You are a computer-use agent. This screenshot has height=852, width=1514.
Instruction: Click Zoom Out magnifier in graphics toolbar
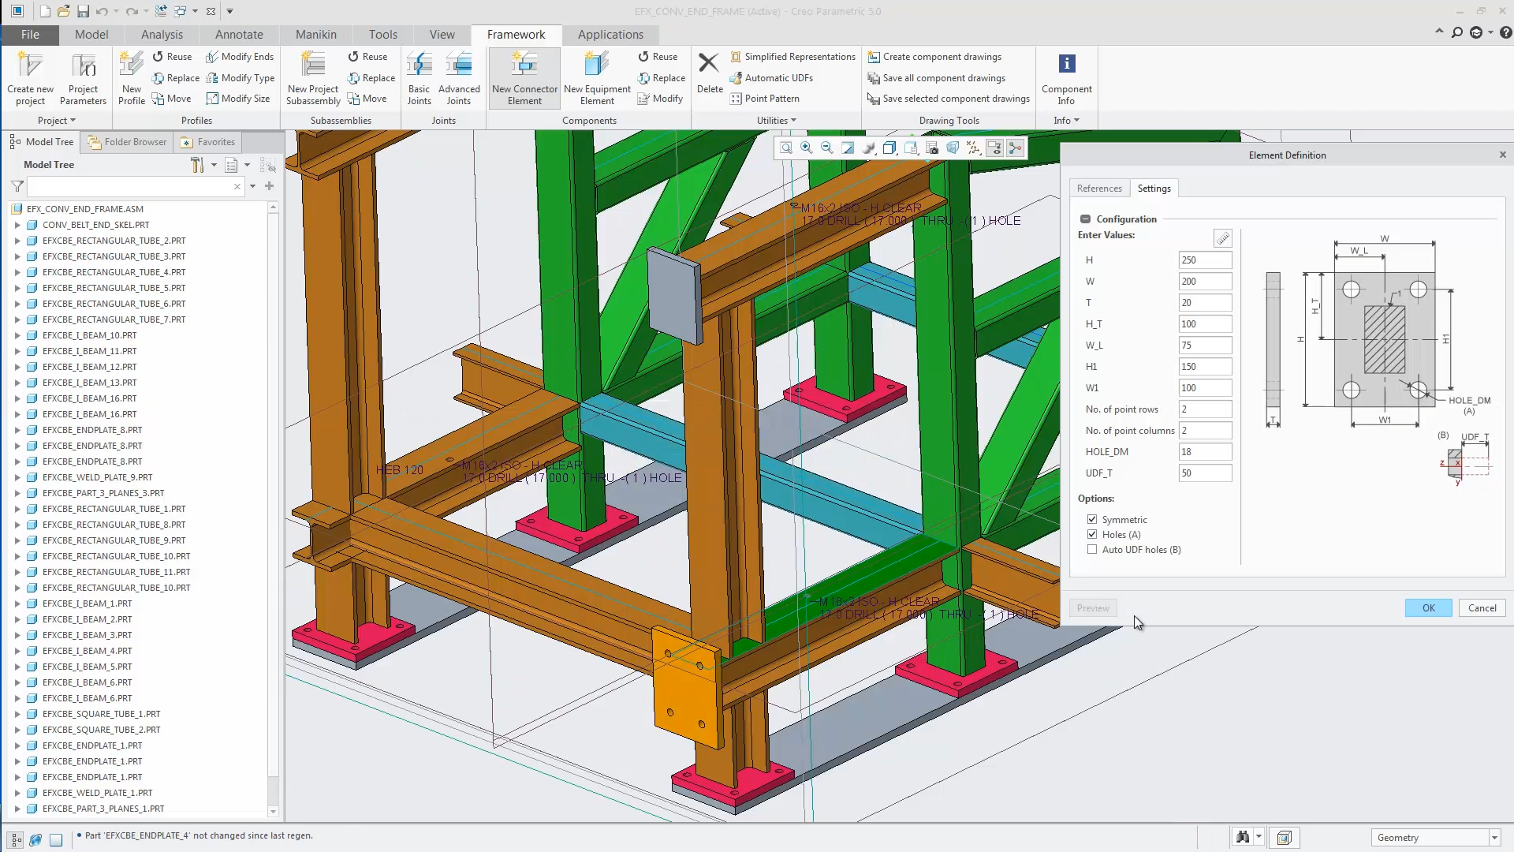[827, 148]
